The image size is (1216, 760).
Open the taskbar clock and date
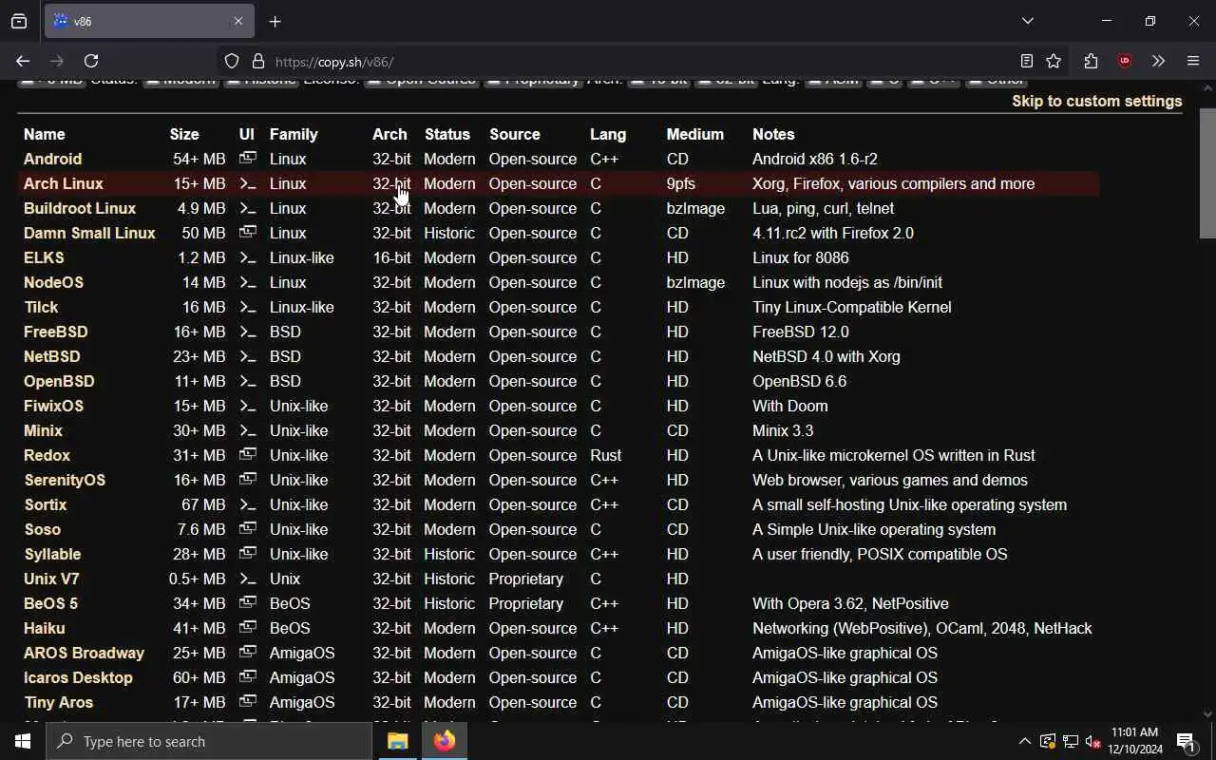[x=1135, y=741]
